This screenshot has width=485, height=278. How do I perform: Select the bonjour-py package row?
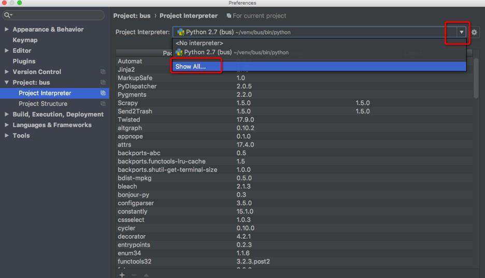coord(294,195)
